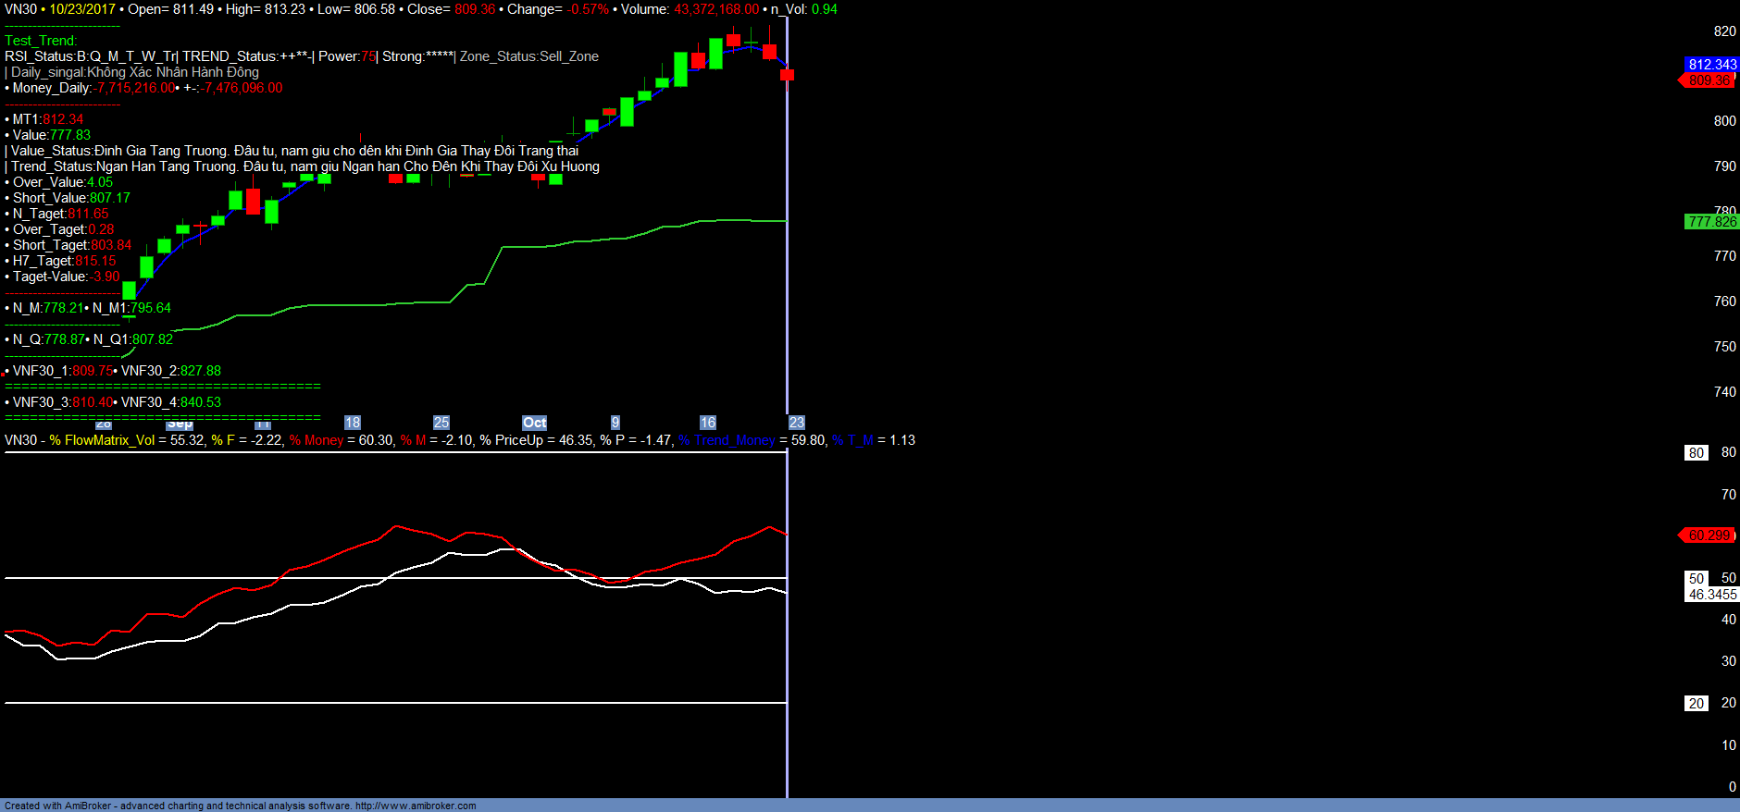Select the green 777.826 value tag

point(1711,222)
